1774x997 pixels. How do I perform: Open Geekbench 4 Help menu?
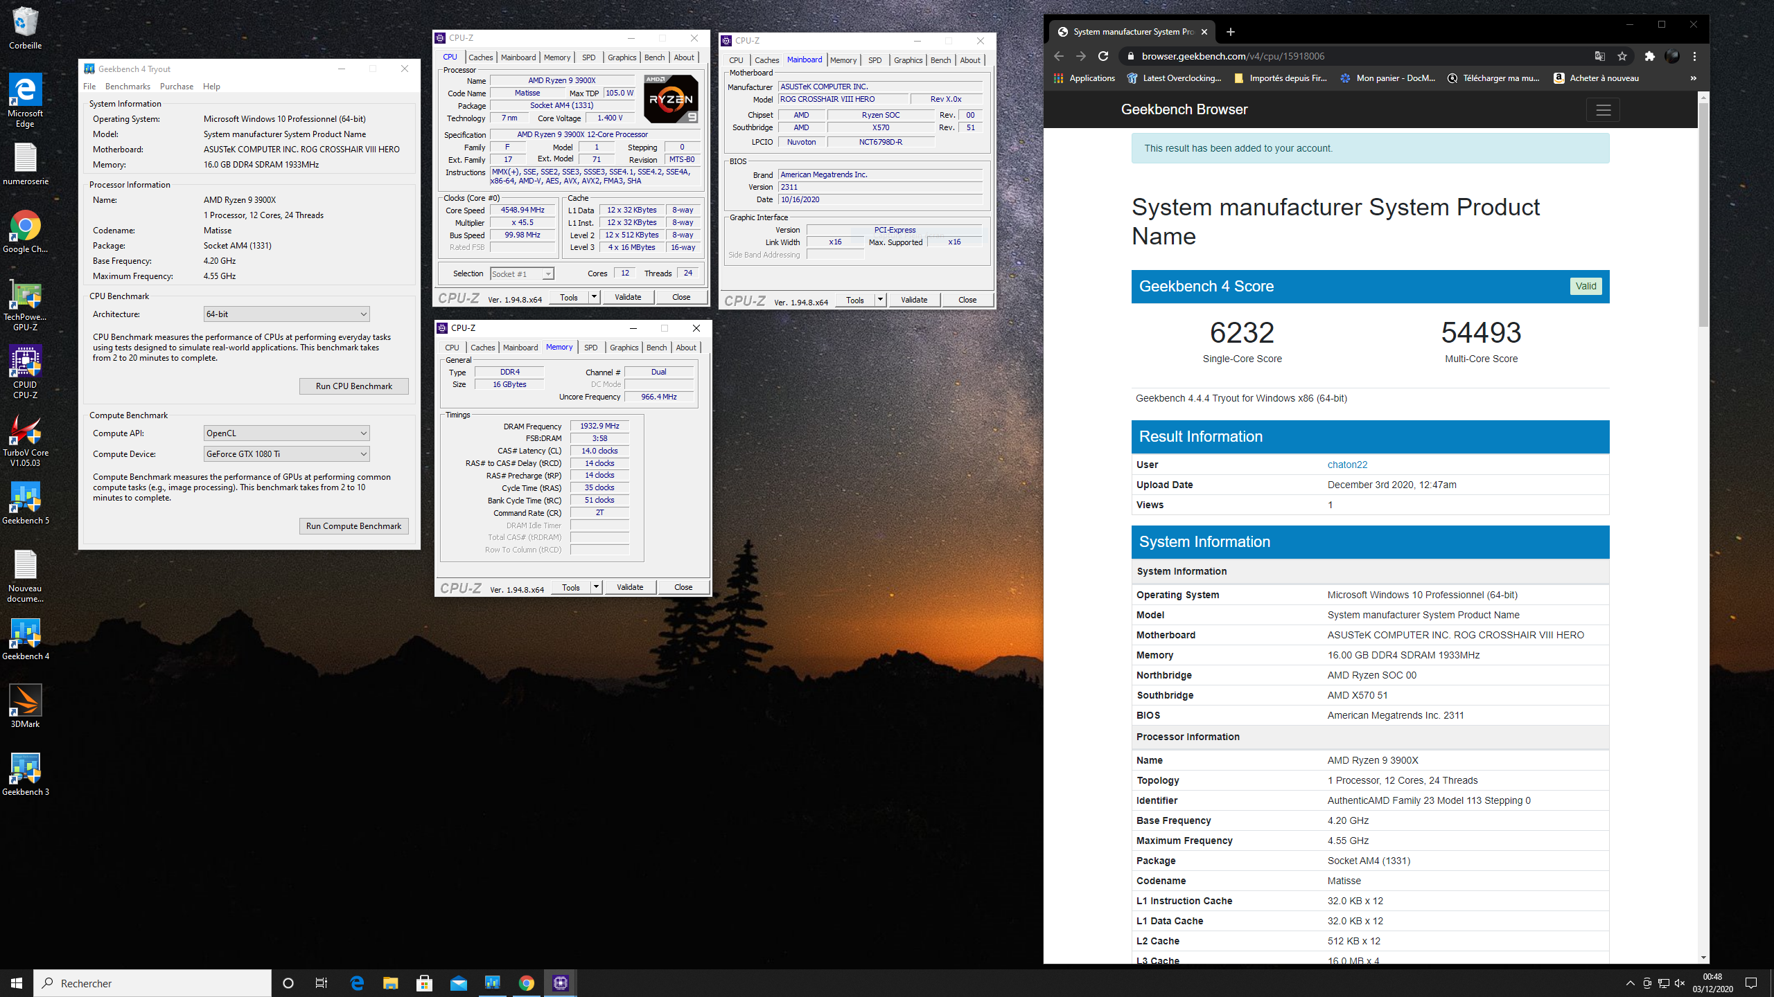click(211, 87)
